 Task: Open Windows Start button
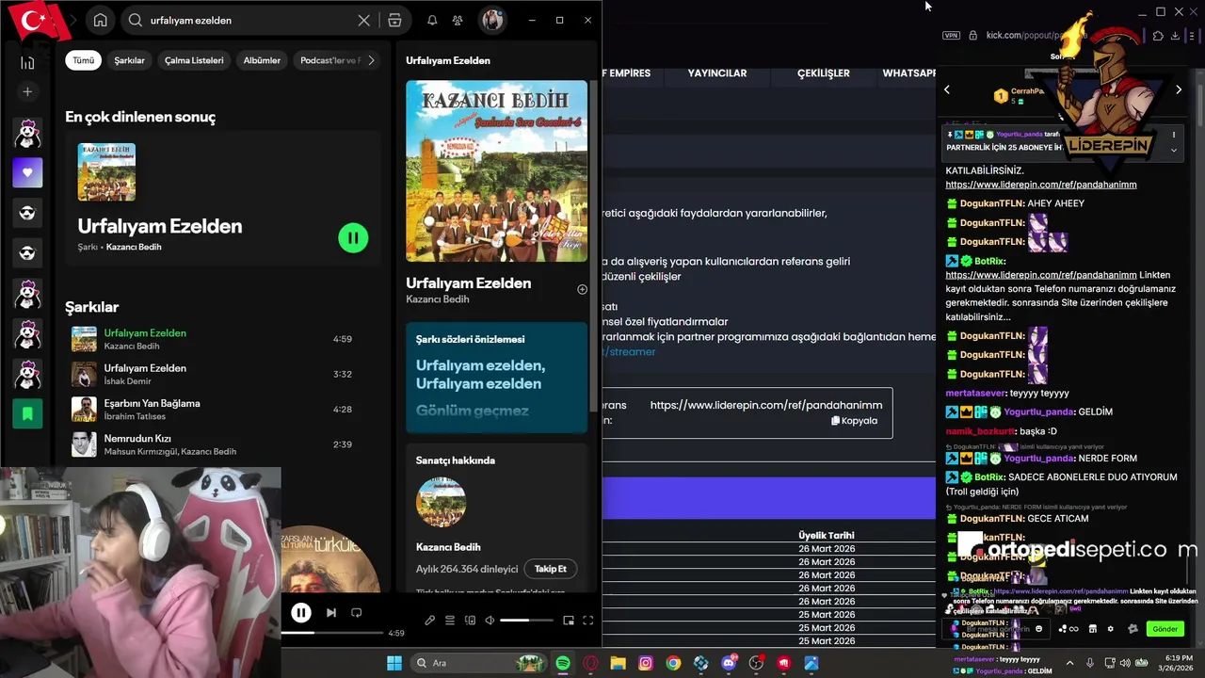(x=394, y=663)
